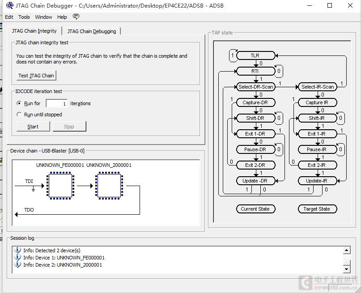Select the Run for iterations radio
The width and height of the screenshot is (361, 293).
19,103
